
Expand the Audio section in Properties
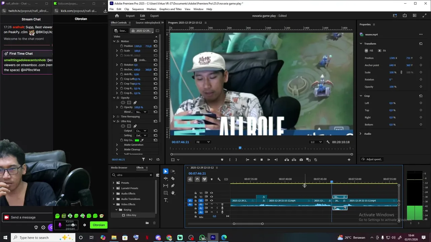pos(361,134)
